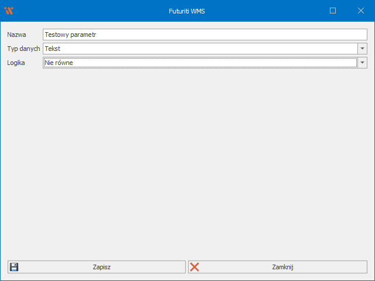The image size is (375, 281).
Task: Close the window with the title bar X
Action: [360, 11]
